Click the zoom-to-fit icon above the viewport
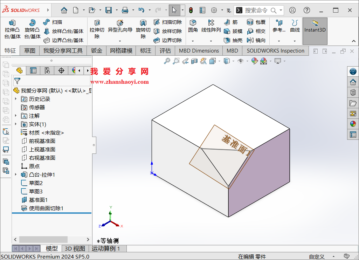This screenshot has width=359, height=260. pos(167,61)
